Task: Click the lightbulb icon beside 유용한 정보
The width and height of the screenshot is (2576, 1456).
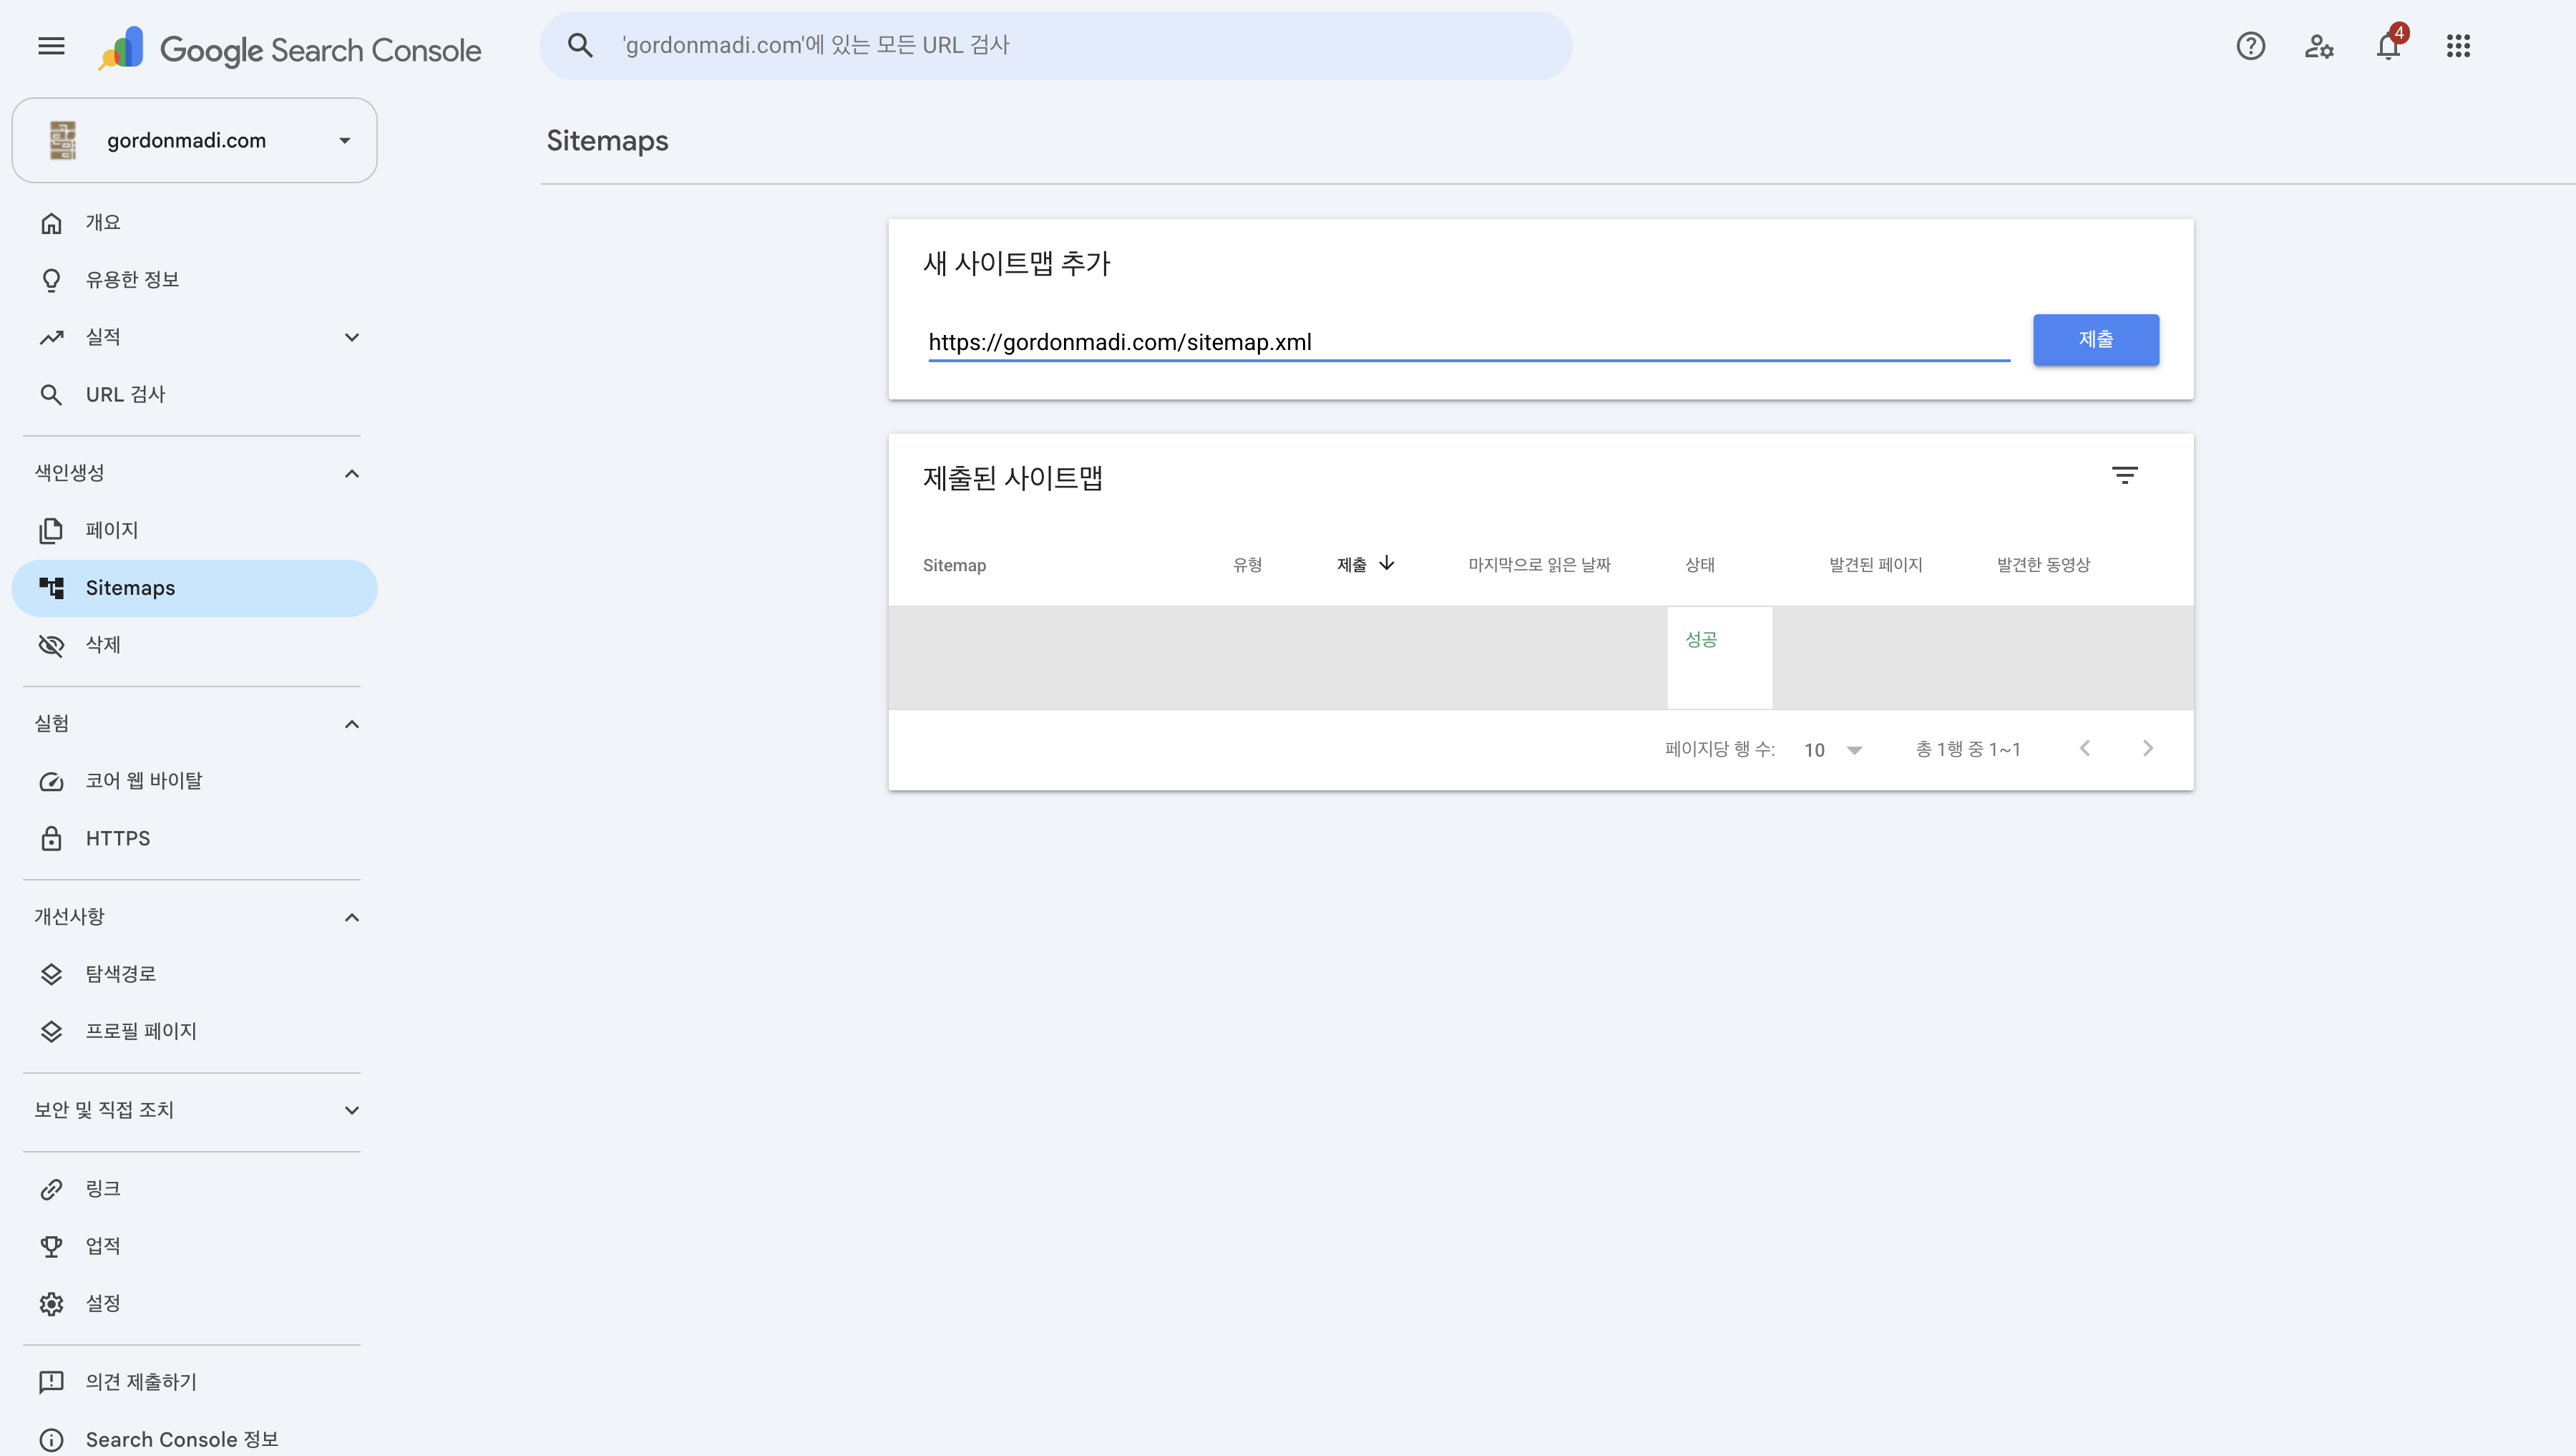Action: point(51,280)
